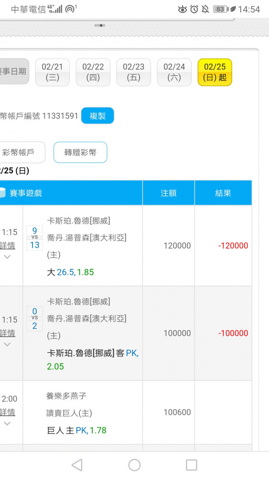Expand chevron under the 0 vs 2 match row
The height and width of the screenshot is (479, 269).
click(7, 344)
